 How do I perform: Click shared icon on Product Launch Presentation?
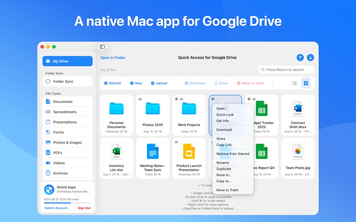[x=176, y=142]
